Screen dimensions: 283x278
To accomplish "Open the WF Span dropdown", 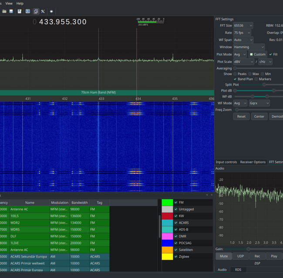I will point(243,40).
